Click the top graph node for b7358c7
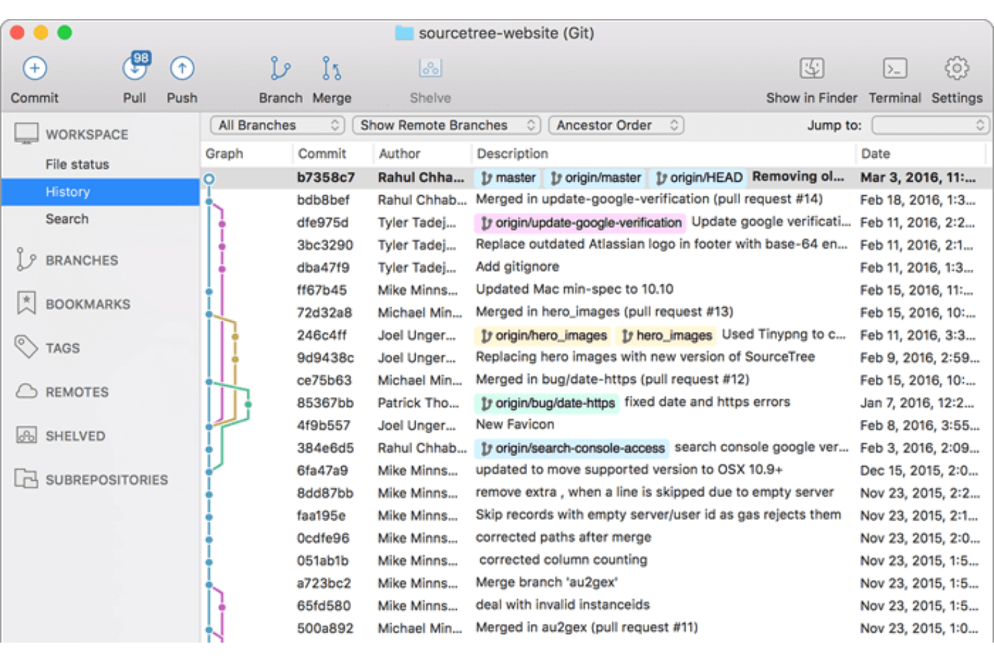994x662 pixels. 209,179
